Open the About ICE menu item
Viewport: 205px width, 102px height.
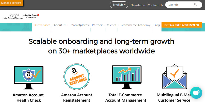60,25
